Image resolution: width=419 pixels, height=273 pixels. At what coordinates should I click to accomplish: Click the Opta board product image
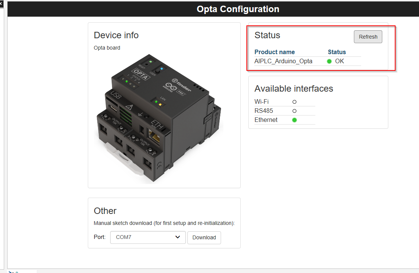159,119
